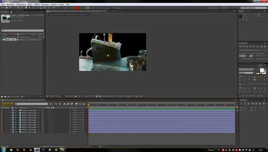The height and width of the screenshot is (152, 268).
Task: Open the Arbeitsbereich Standard dropdown
Action: tap(229, 8)
